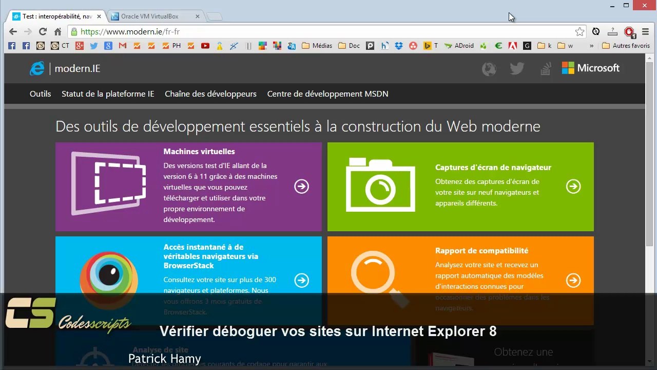Close the Oracle VM VirtualBox tab

198,16
